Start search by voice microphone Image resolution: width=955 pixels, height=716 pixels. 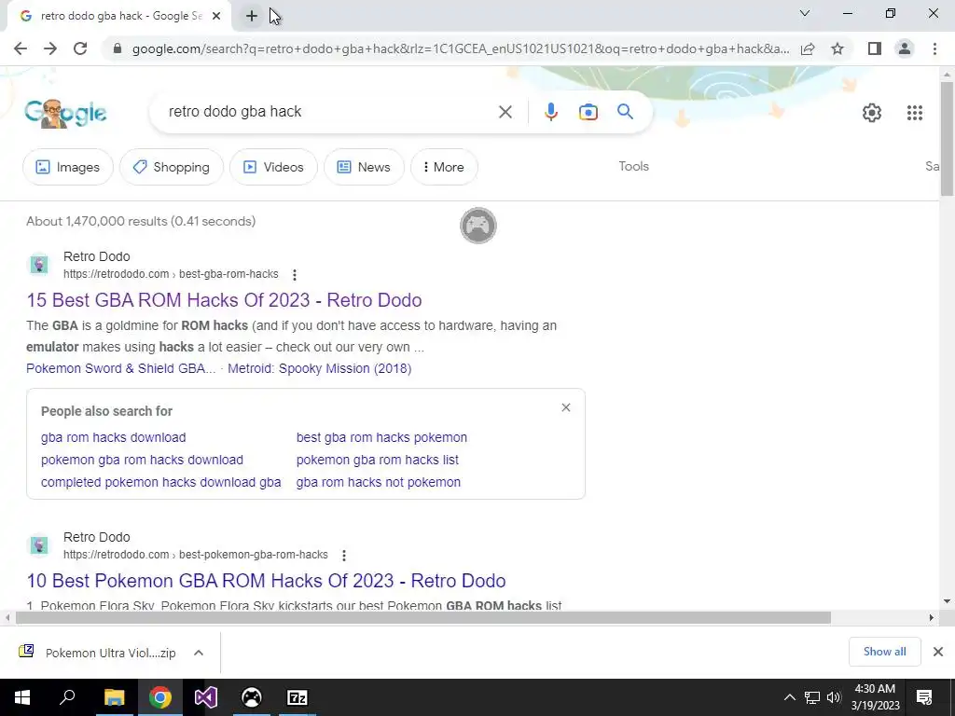(x=550, y=112)
